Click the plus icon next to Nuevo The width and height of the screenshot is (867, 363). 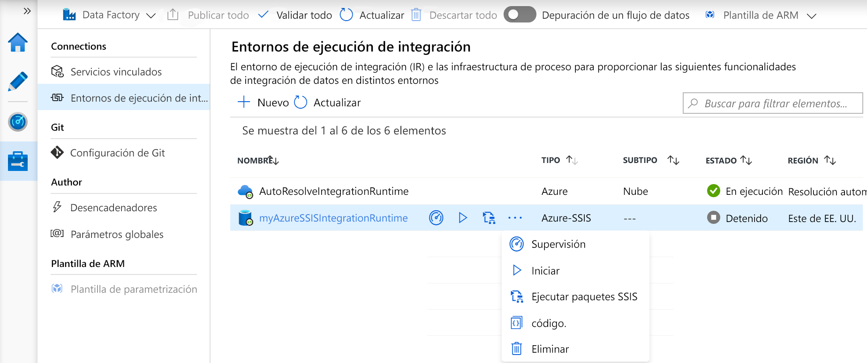point(244,102)
